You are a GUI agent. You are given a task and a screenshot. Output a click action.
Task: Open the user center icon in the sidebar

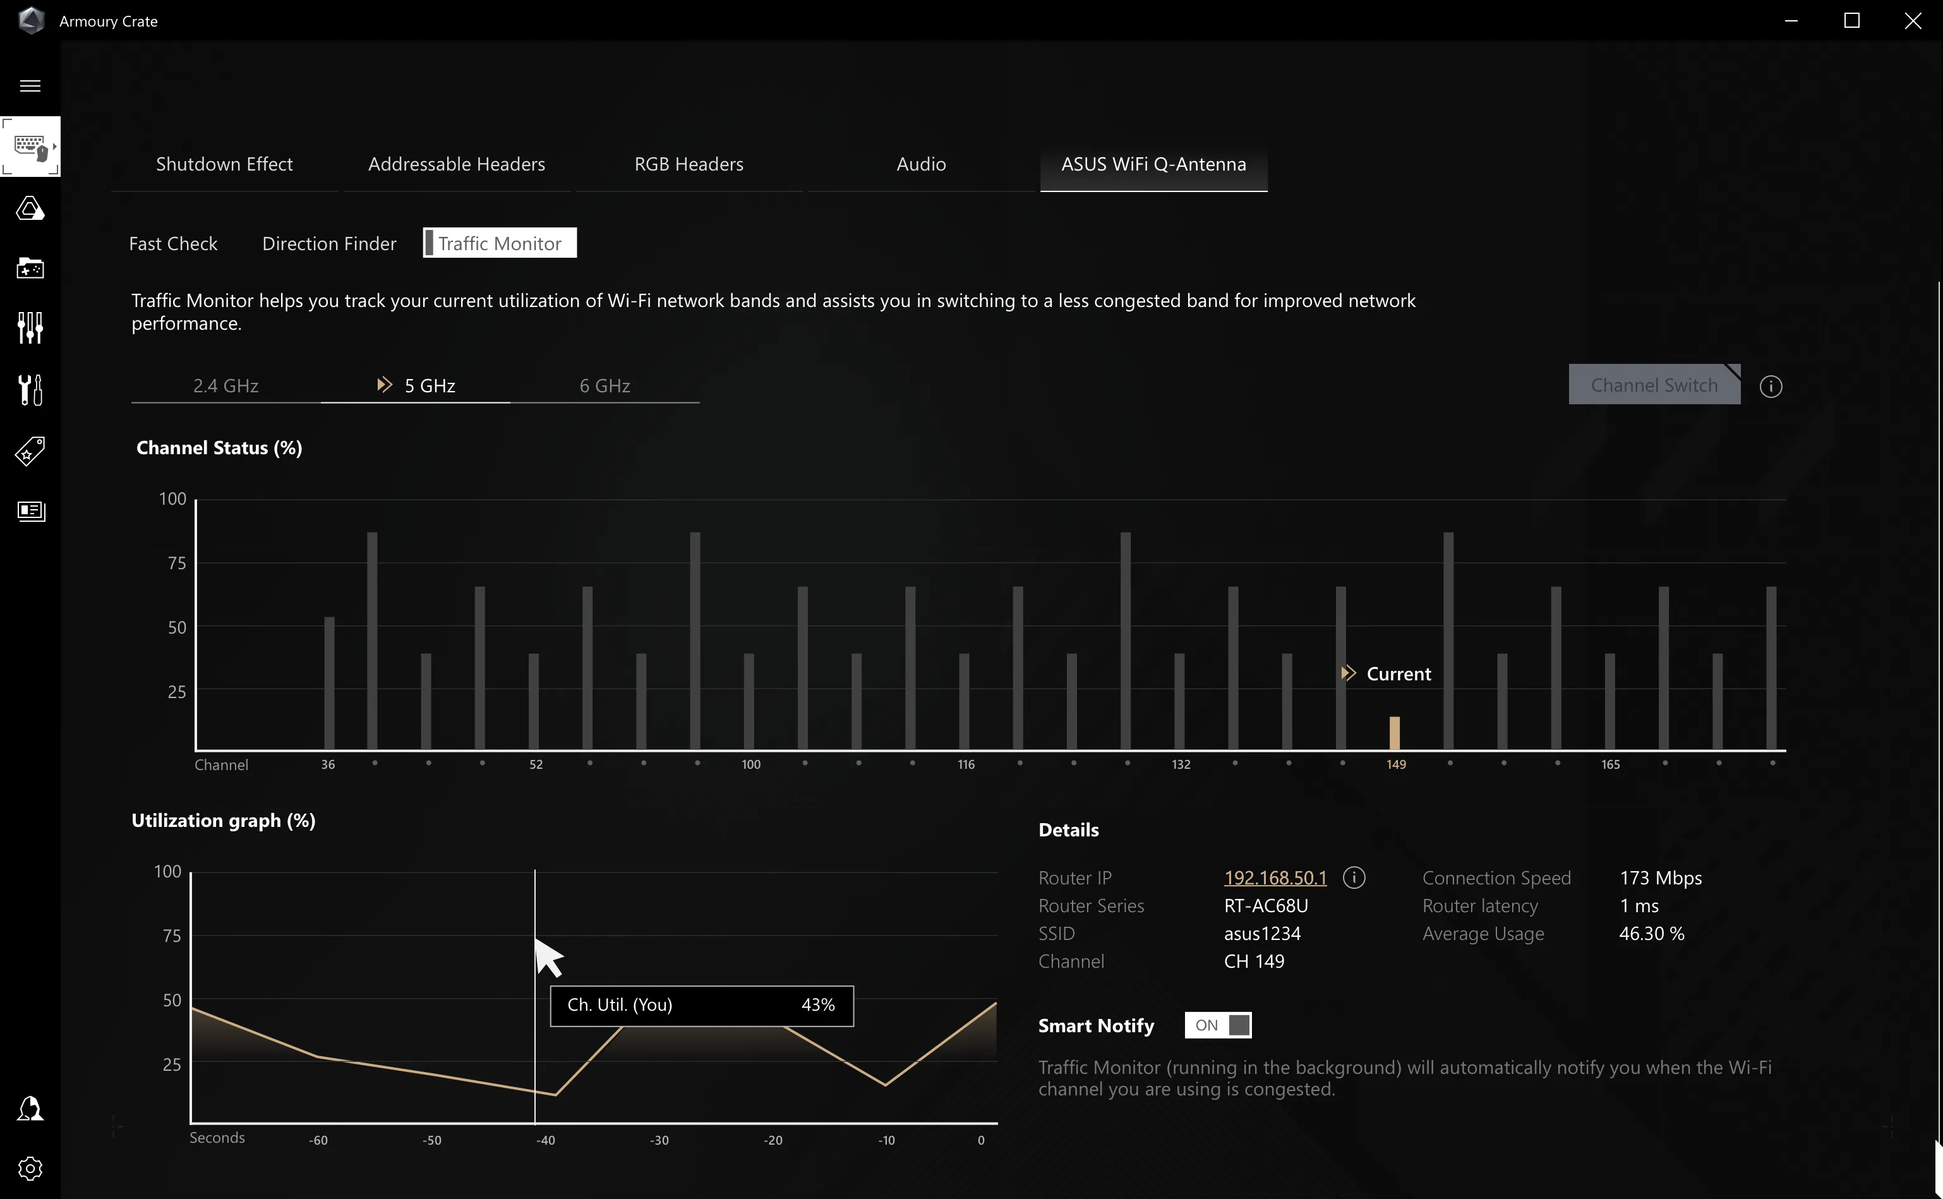coord(30,1109)
